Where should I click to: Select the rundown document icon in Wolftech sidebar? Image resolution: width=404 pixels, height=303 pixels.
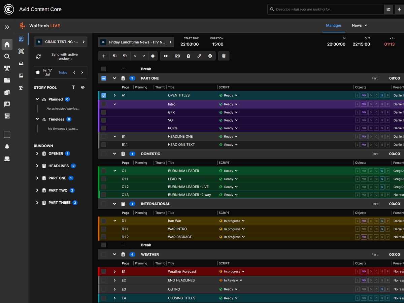(x=21, y=39)
